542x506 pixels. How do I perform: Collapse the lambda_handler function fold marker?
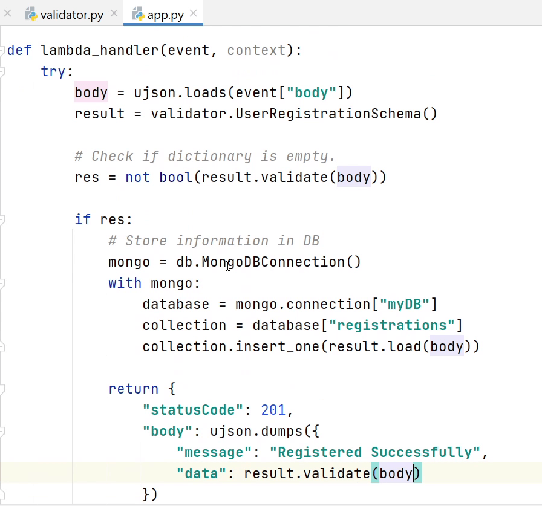2,51
